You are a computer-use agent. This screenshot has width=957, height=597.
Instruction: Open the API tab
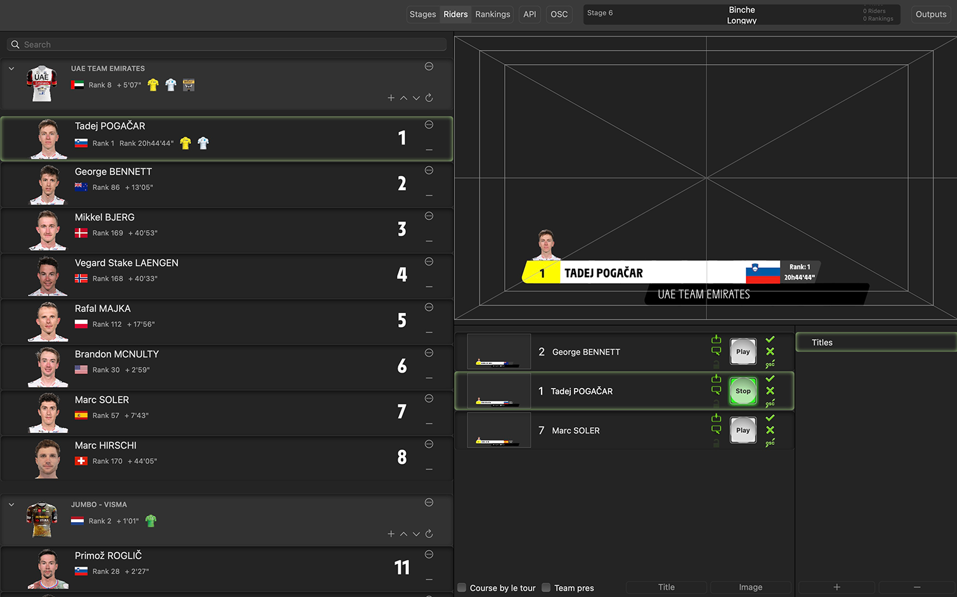[530, 14]
